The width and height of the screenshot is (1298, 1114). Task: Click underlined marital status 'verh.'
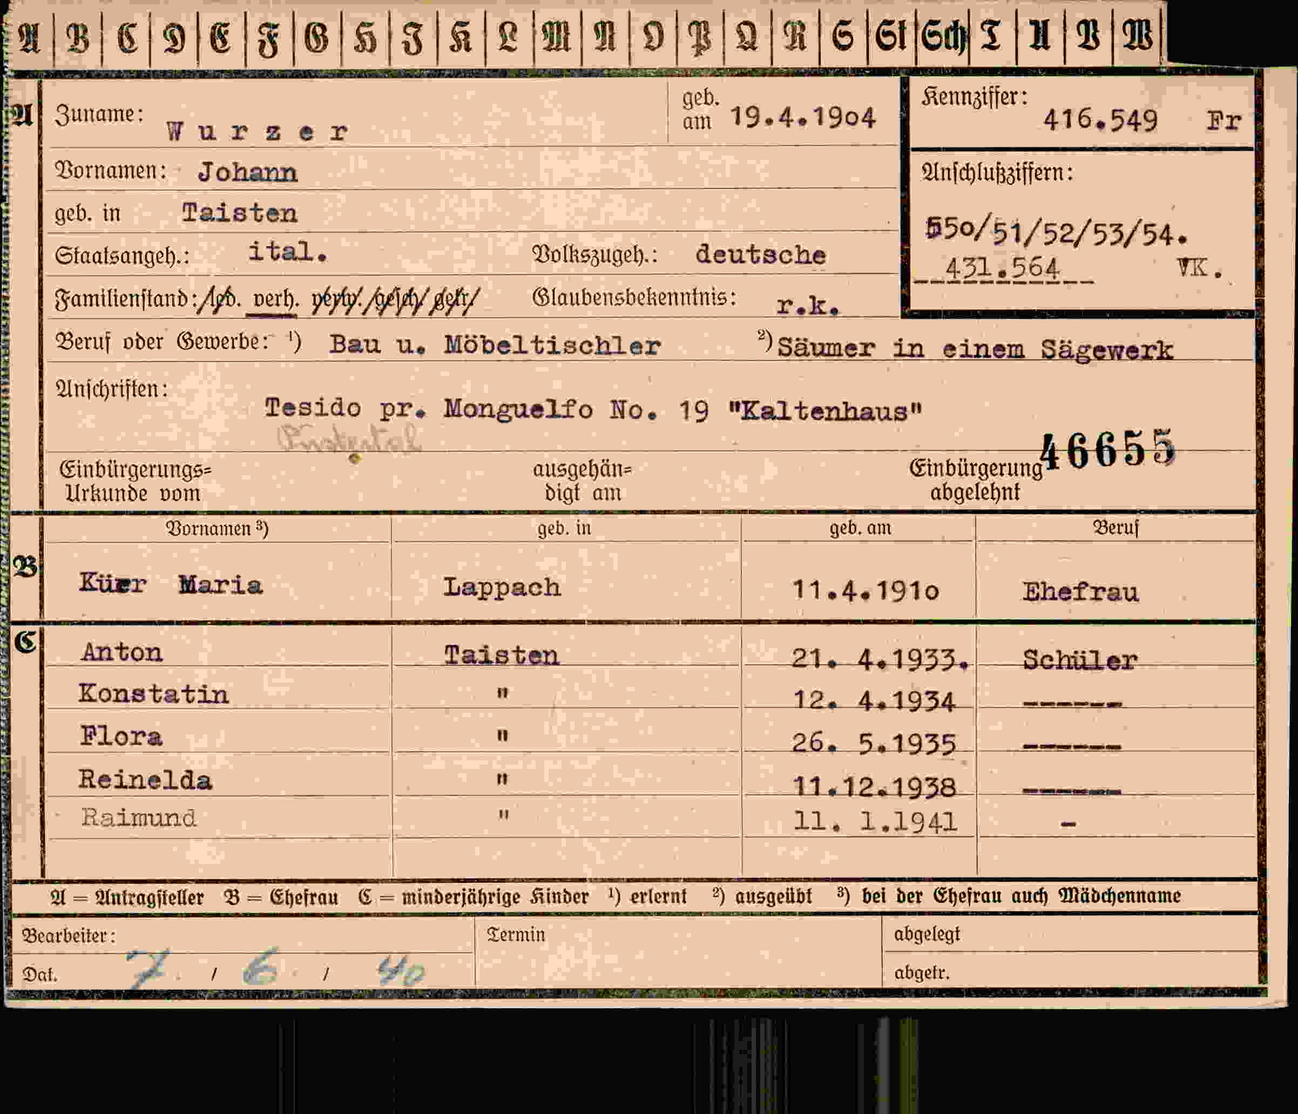point(273,298)
